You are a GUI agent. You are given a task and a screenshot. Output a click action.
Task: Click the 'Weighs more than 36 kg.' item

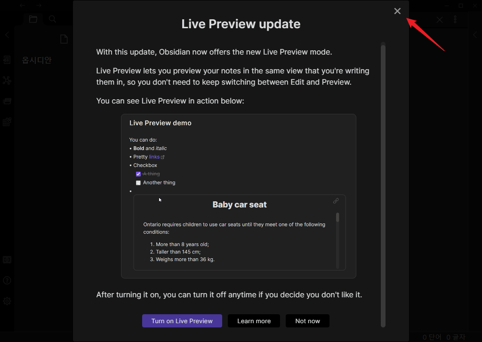point(185,259)
